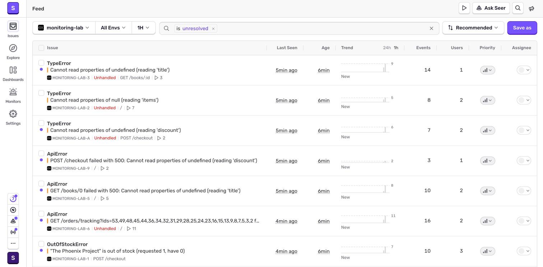Open the Seer triangle icon in sidebar
Image resolution: width=543 pixels, height=267 pixels.
point(13,221)
